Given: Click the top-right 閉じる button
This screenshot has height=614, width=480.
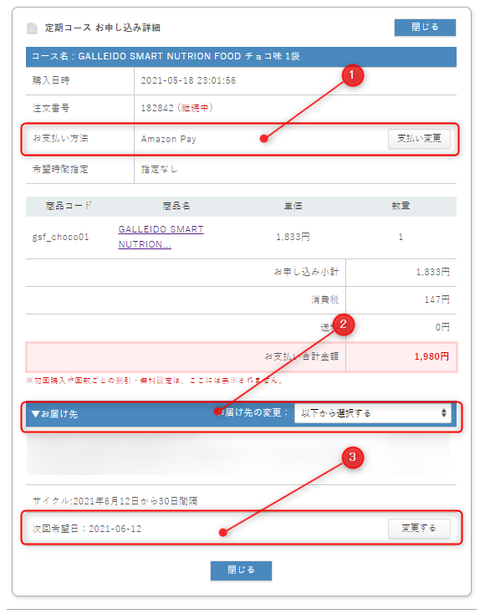Looking at the screenshot, I should [x=425, y=28].
